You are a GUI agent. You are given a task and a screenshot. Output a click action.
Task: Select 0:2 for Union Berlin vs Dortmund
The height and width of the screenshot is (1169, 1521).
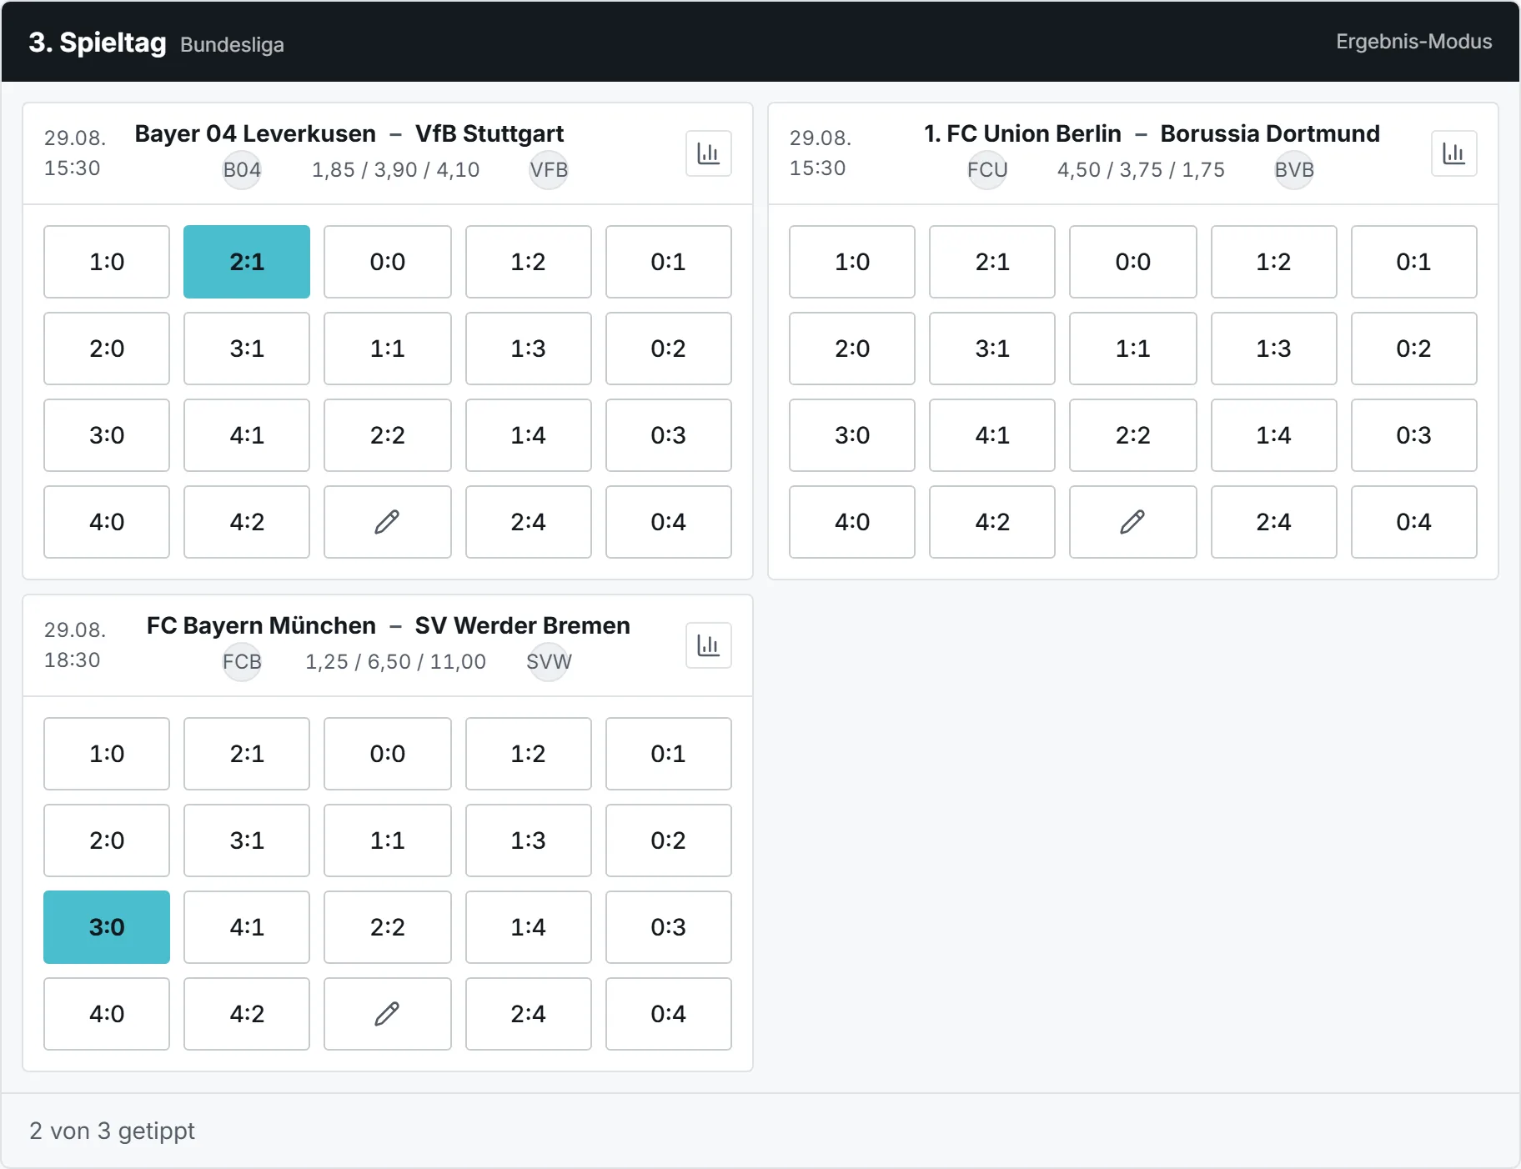(x=1413, y=349)
